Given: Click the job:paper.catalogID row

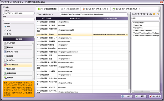Looking at the screenshot, I should click(82, 30).
